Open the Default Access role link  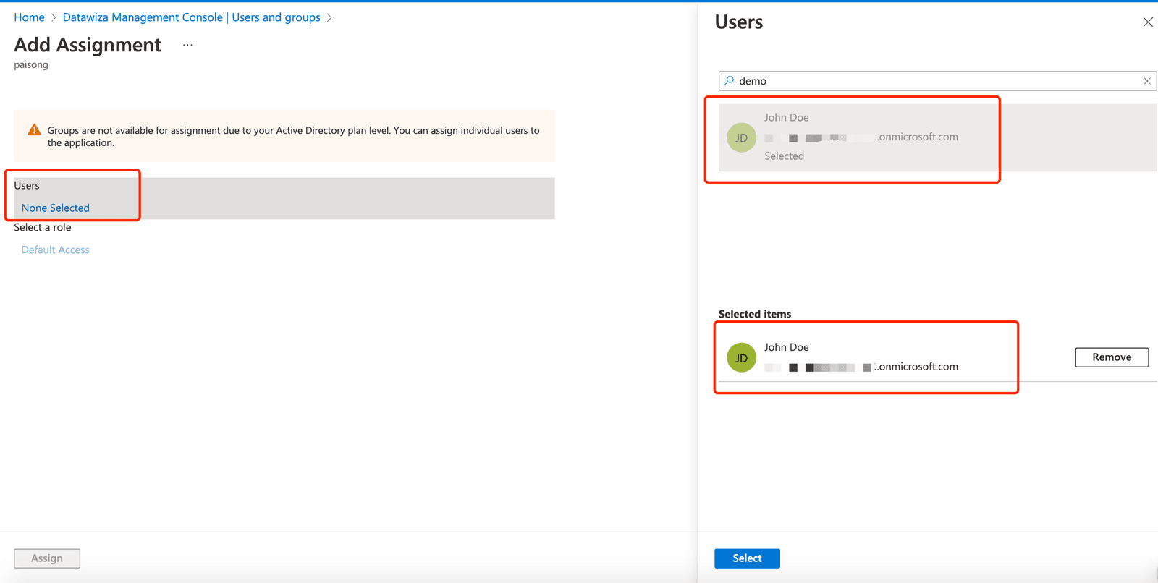(x=55, y=250)
